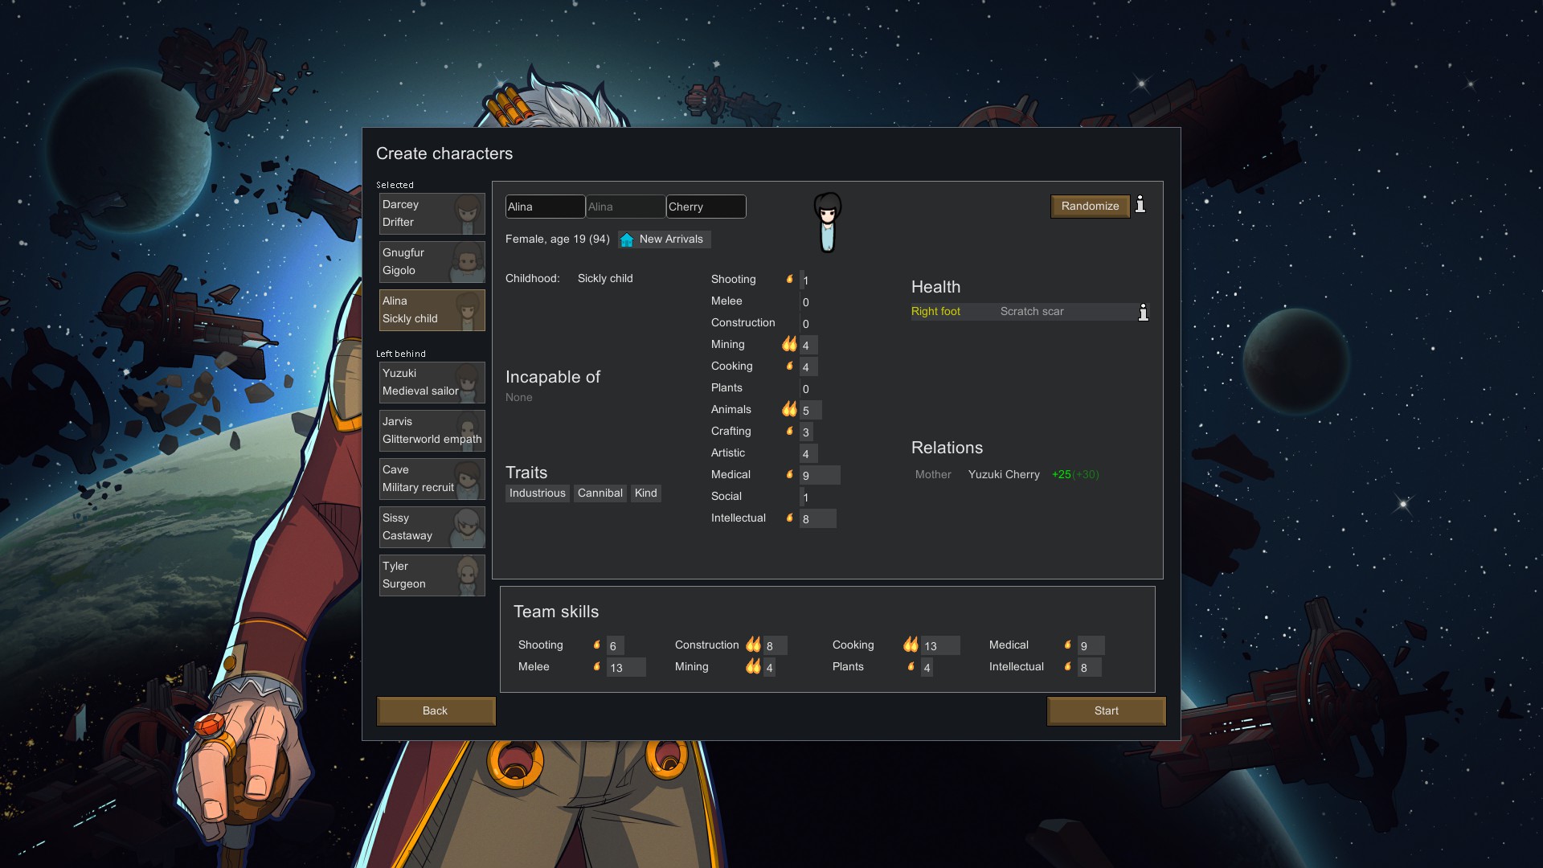Click the New Arrivals house icon
This screenshot has height=868, width=1543.
pyautogui.click(x=627, y=240)
